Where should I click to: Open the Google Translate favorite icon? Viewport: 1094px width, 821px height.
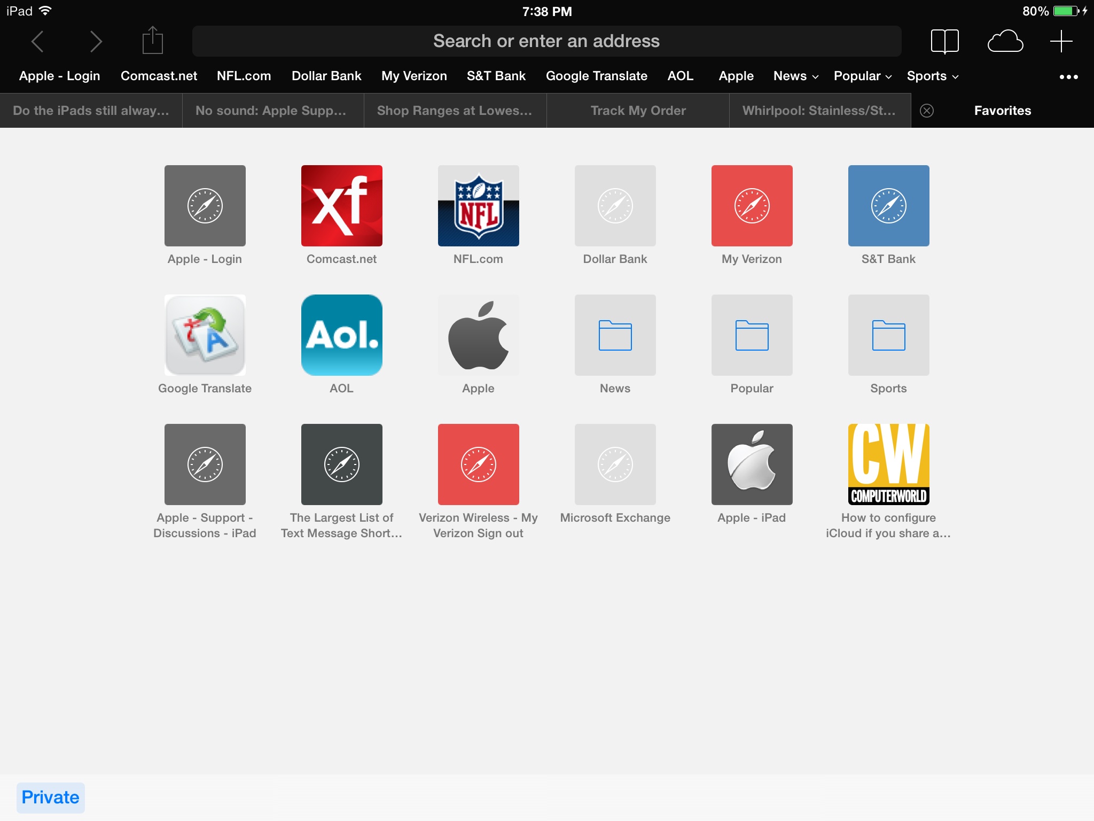coord(205,335)
